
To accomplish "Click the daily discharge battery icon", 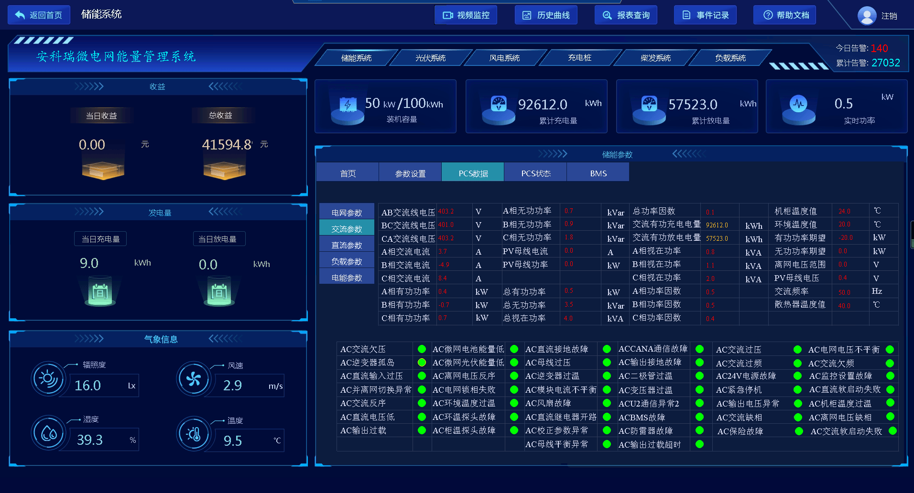I will 219,291.
